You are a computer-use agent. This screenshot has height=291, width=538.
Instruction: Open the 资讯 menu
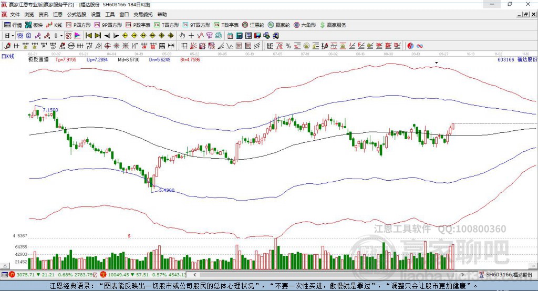[x=43, y=14]
